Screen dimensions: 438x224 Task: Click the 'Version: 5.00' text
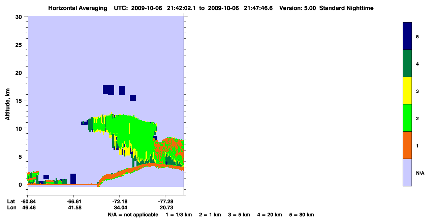click(x=297, y=8)
